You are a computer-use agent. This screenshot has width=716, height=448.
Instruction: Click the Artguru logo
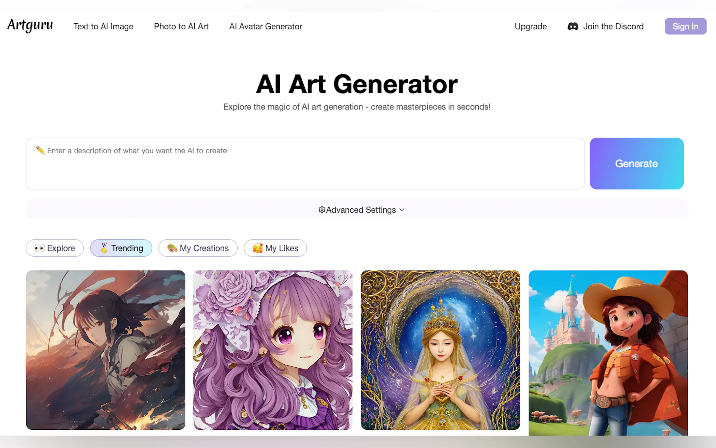30,25
